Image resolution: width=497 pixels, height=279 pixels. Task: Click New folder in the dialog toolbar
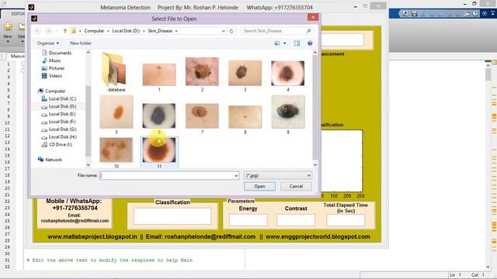pyautogui.click(x=81, y=43)
